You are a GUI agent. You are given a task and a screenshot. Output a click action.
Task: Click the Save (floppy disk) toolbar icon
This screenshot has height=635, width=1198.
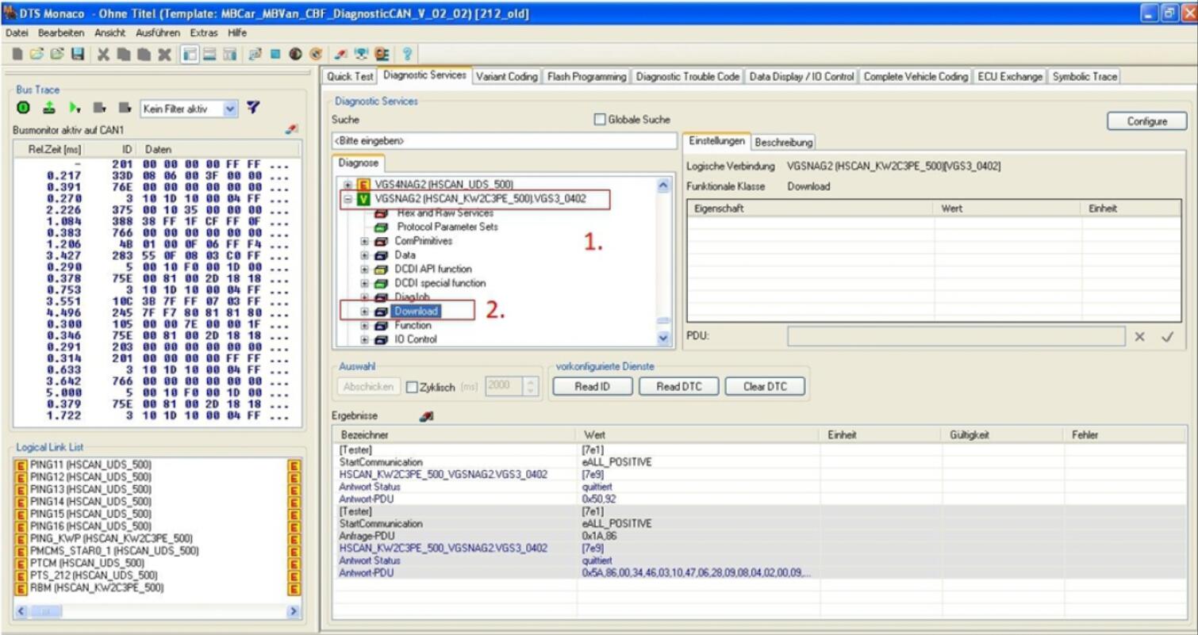point(78,54)
